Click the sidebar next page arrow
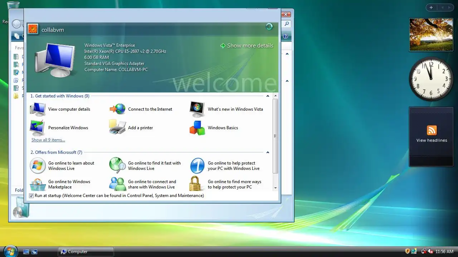 click(449, 7)
